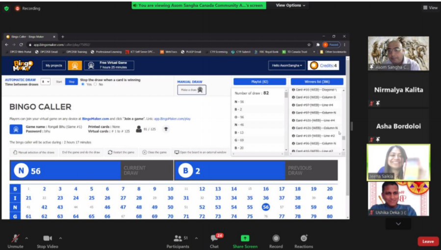The height and width of the screenshot is (250, 441).
Task: Open the RBC Royal Bank bookmark
Action: pyautogui.click(x=267, y=52)
